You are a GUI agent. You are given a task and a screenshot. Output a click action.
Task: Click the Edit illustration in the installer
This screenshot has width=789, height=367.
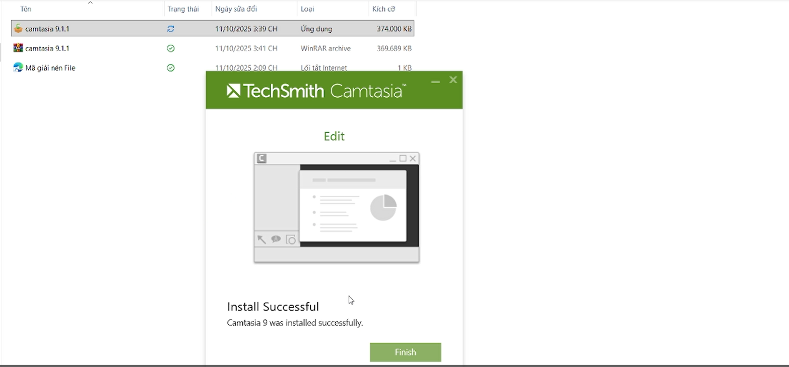(x=336, y=207)
